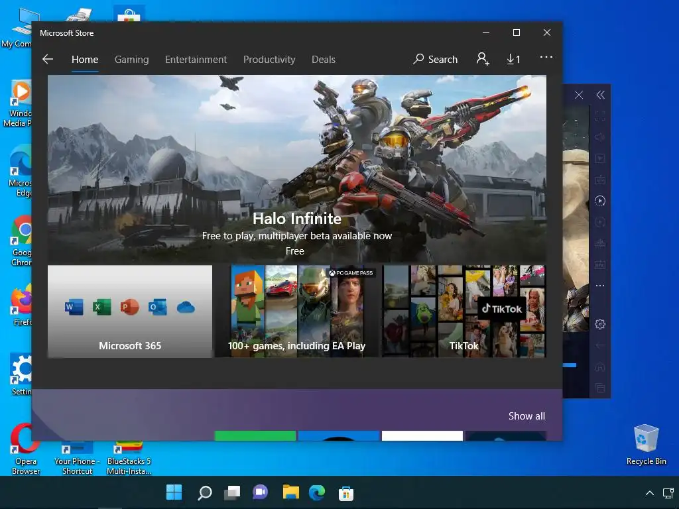Screen dimensions: 679x509
Task: Select the Opera Browser desktop shortcut
Action: 26,449
